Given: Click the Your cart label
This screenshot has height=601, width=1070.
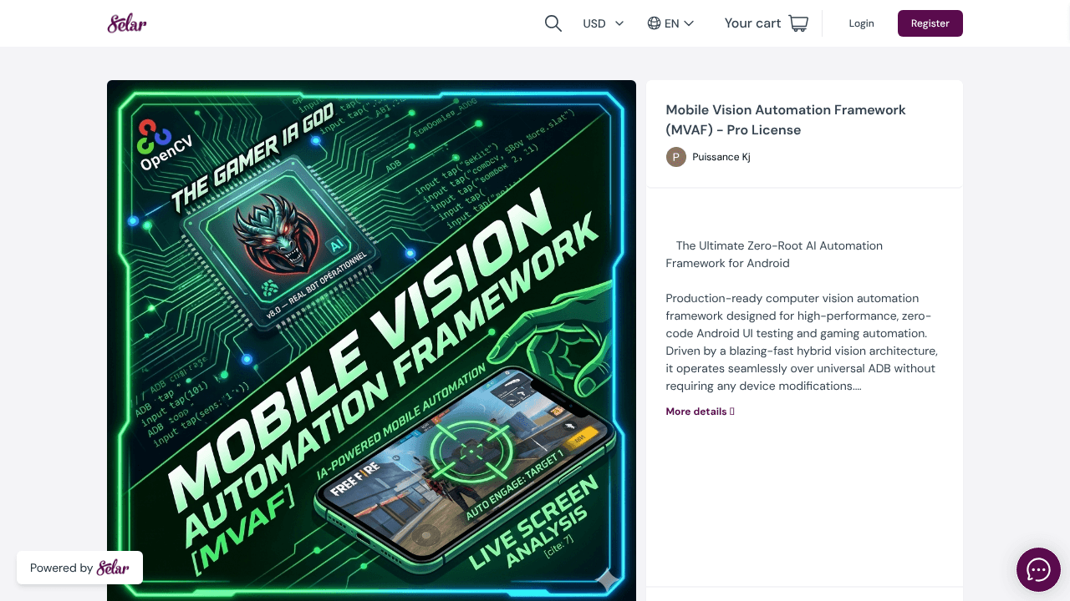Looking at the screenshot, I should coord(752,23).
